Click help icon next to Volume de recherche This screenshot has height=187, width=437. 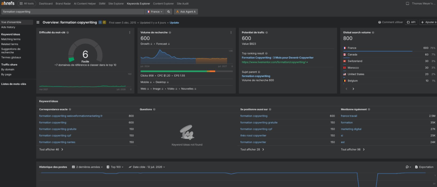click(170, 32)
